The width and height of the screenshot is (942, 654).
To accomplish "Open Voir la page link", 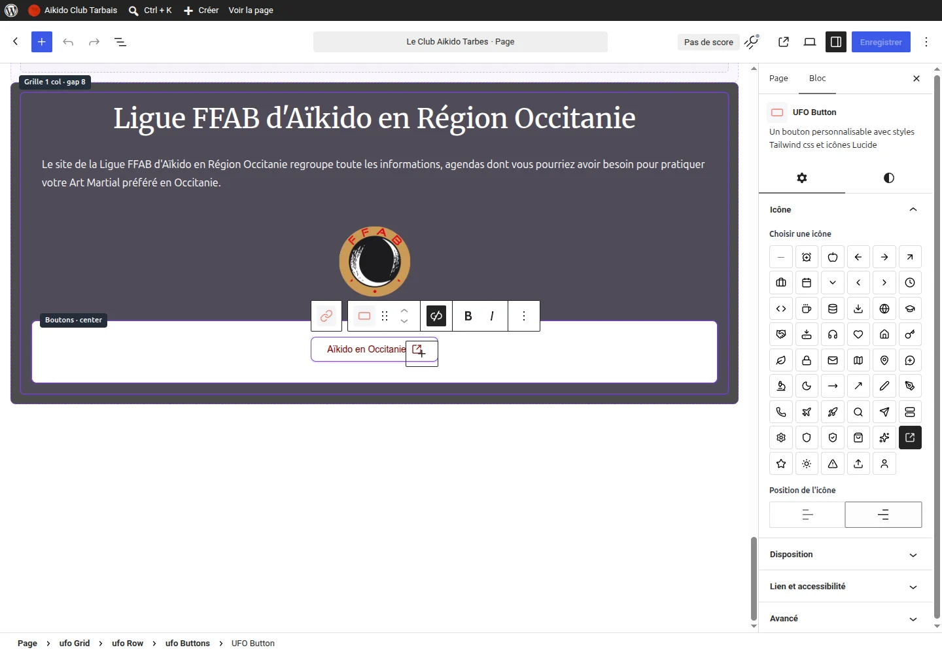I will (251, 10).
